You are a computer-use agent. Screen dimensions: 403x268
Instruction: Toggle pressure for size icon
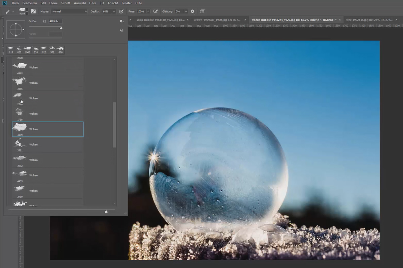202,11
